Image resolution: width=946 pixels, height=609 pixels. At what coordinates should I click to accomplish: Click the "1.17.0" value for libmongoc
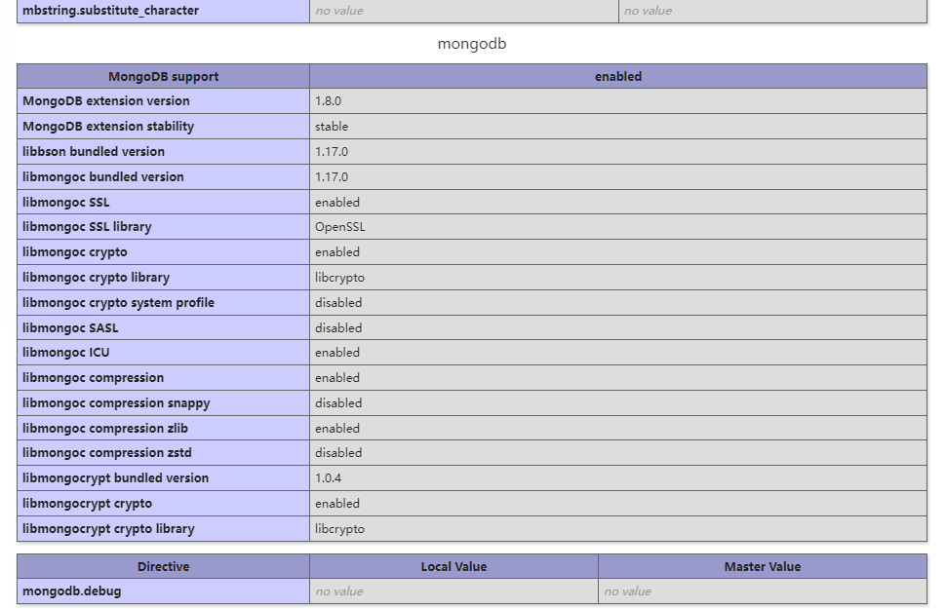[332, 177]
